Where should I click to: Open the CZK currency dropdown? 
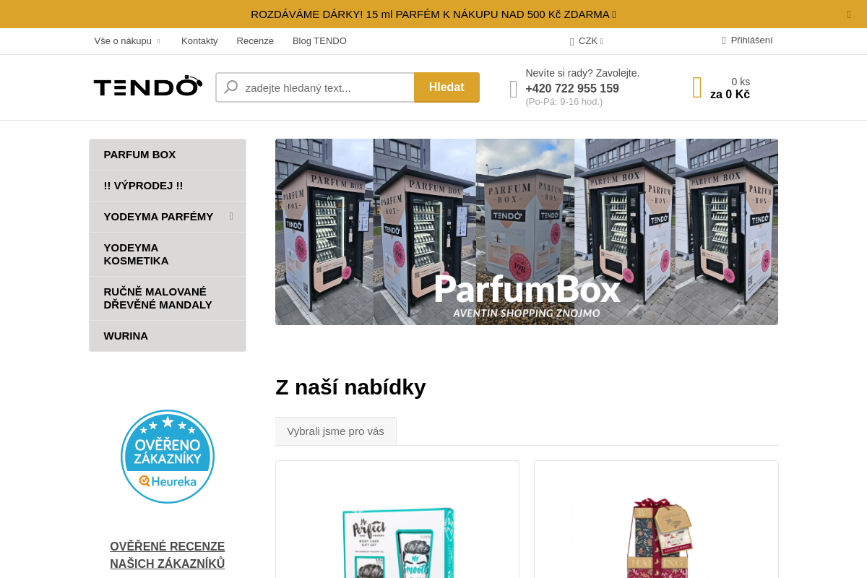click(587, 41)
